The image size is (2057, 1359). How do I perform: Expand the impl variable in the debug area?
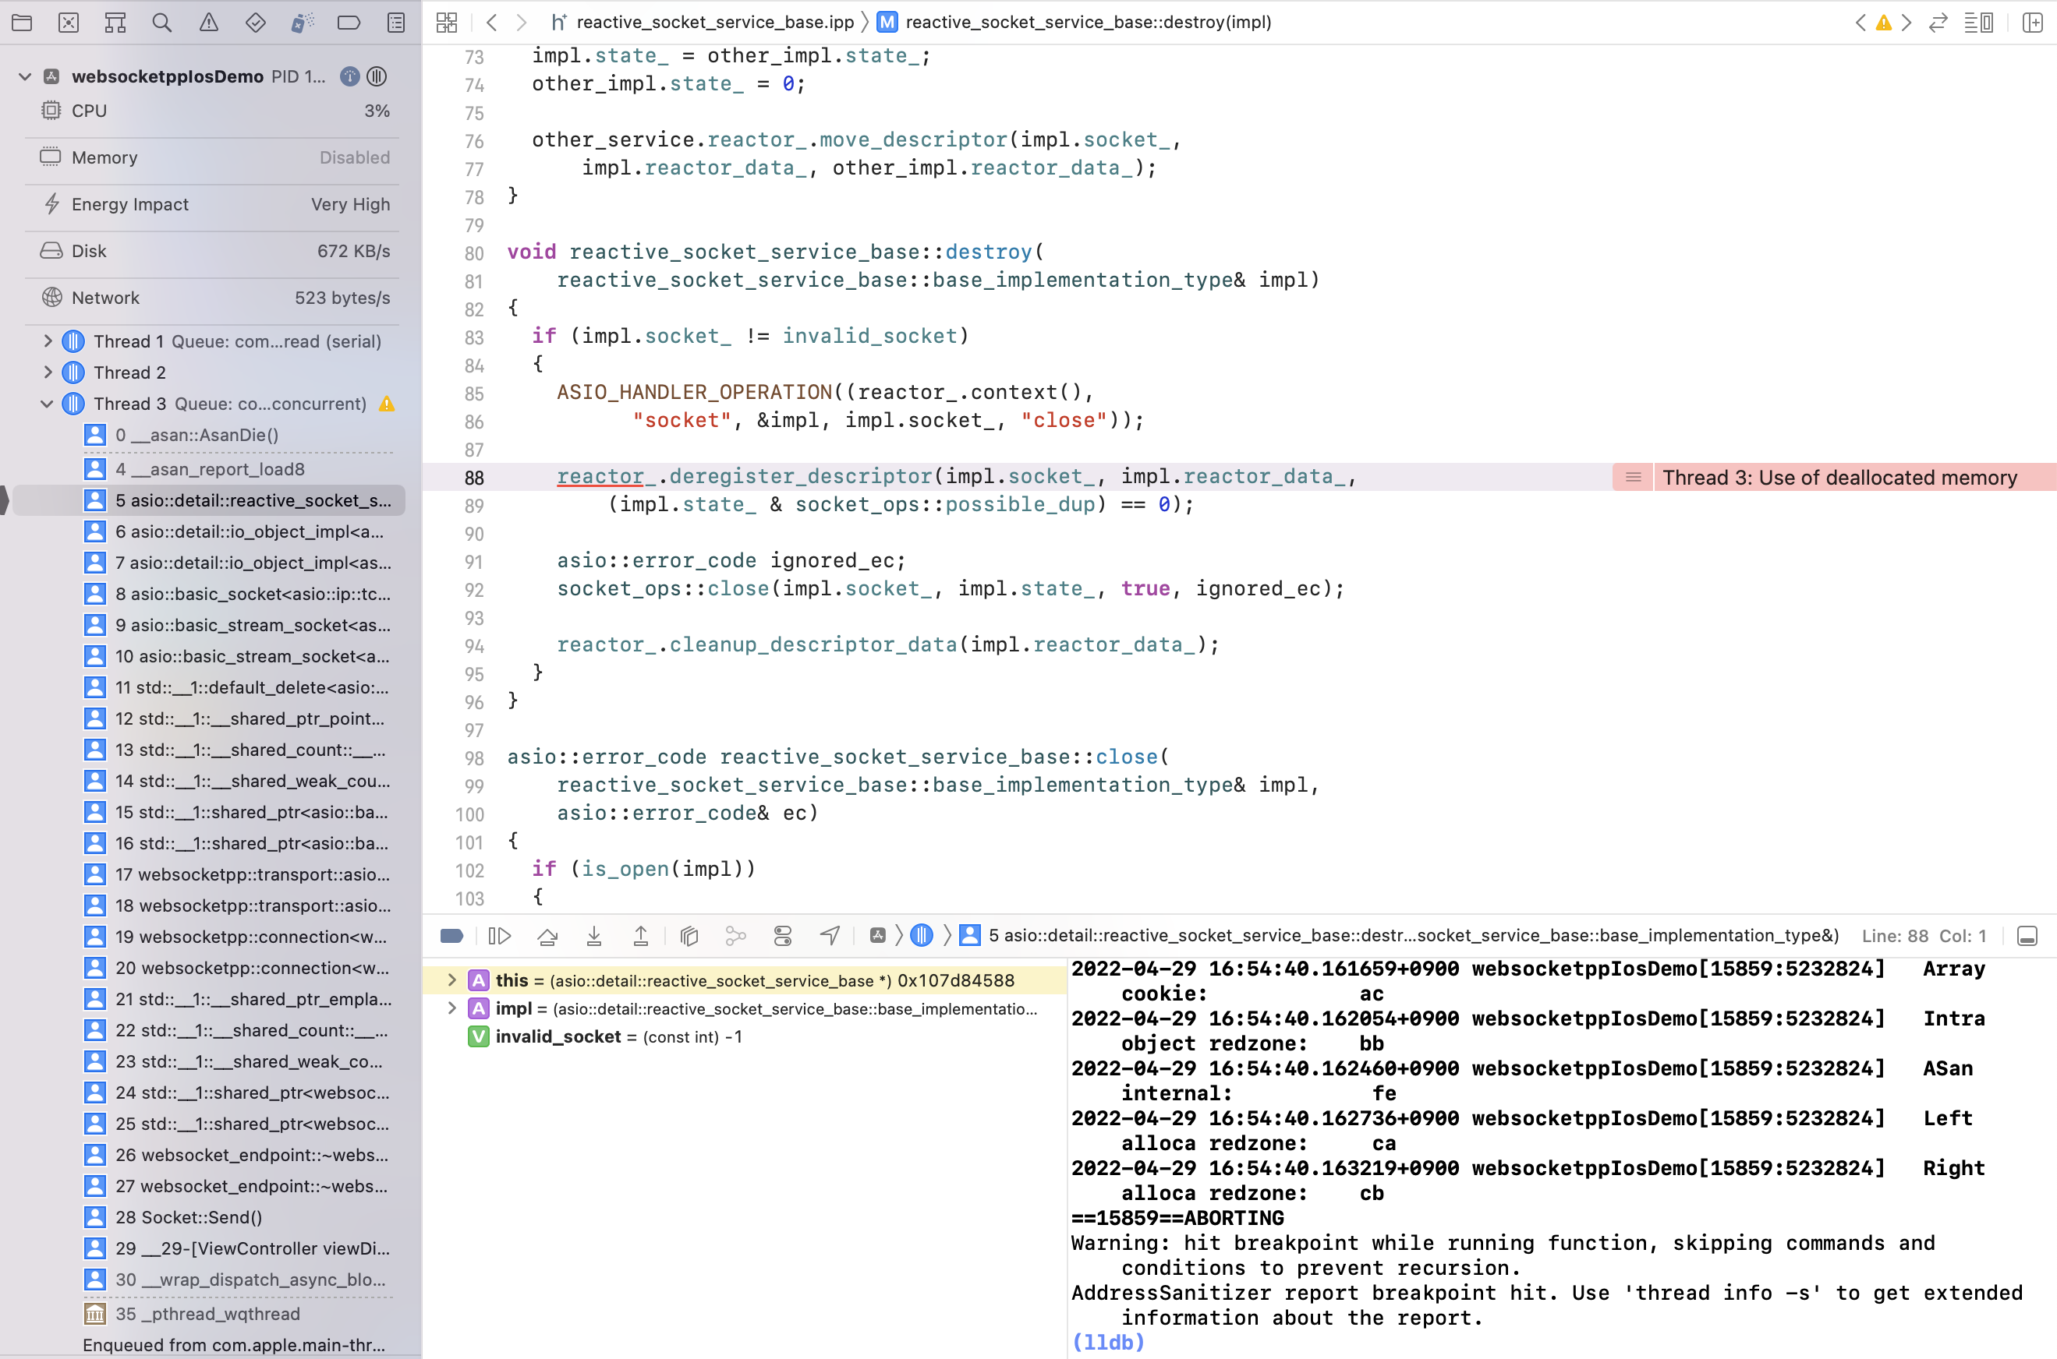tap(451, 1008)
